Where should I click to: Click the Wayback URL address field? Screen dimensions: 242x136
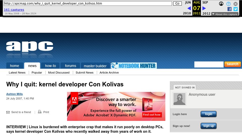coord(88,3)
